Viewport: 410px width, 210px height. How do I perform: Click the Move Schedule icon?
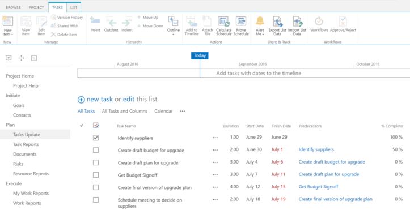[241, 22]
